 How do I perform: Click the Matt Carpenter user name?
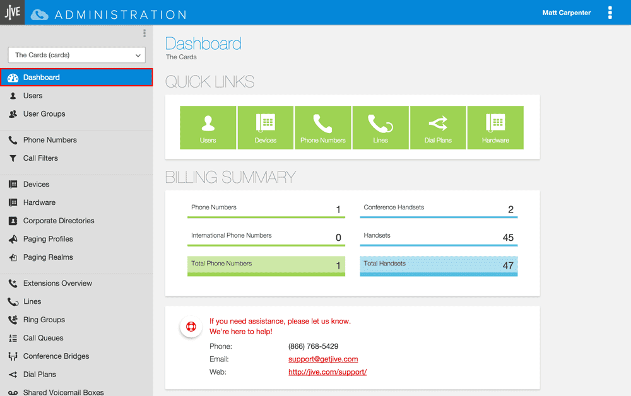566,13
